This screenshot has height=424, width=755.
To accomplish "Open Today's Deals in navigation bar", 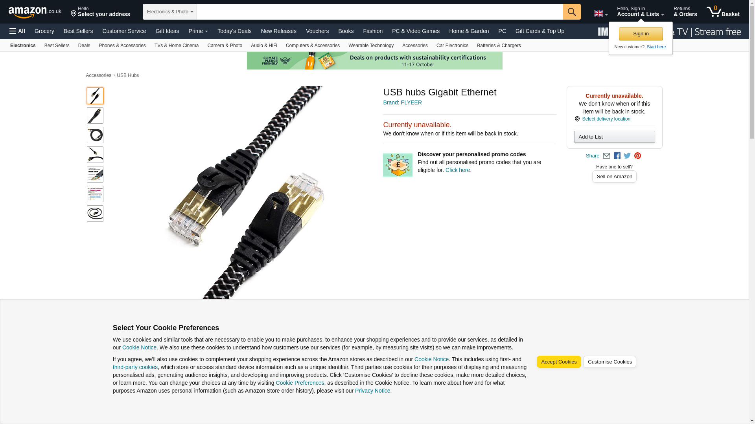I will point(234,31).
